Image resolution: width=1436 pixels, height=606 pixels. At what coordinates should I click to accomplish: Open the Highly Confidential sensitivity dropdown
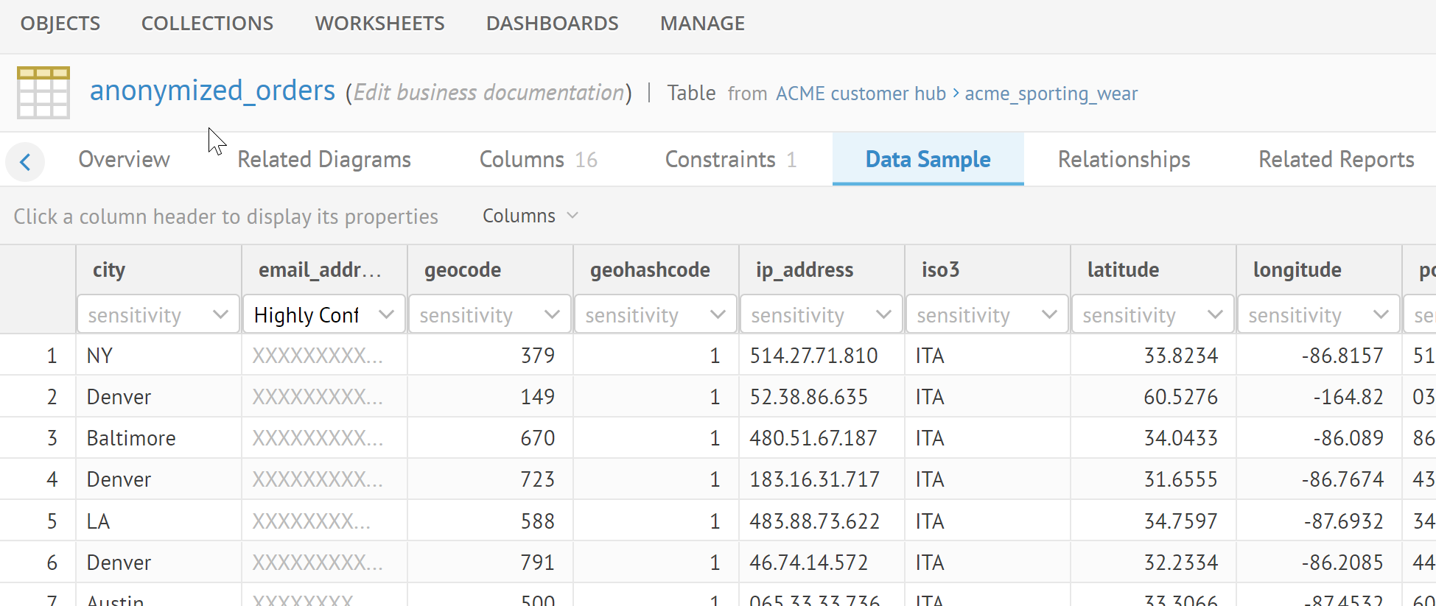click(x=323, y=315)
